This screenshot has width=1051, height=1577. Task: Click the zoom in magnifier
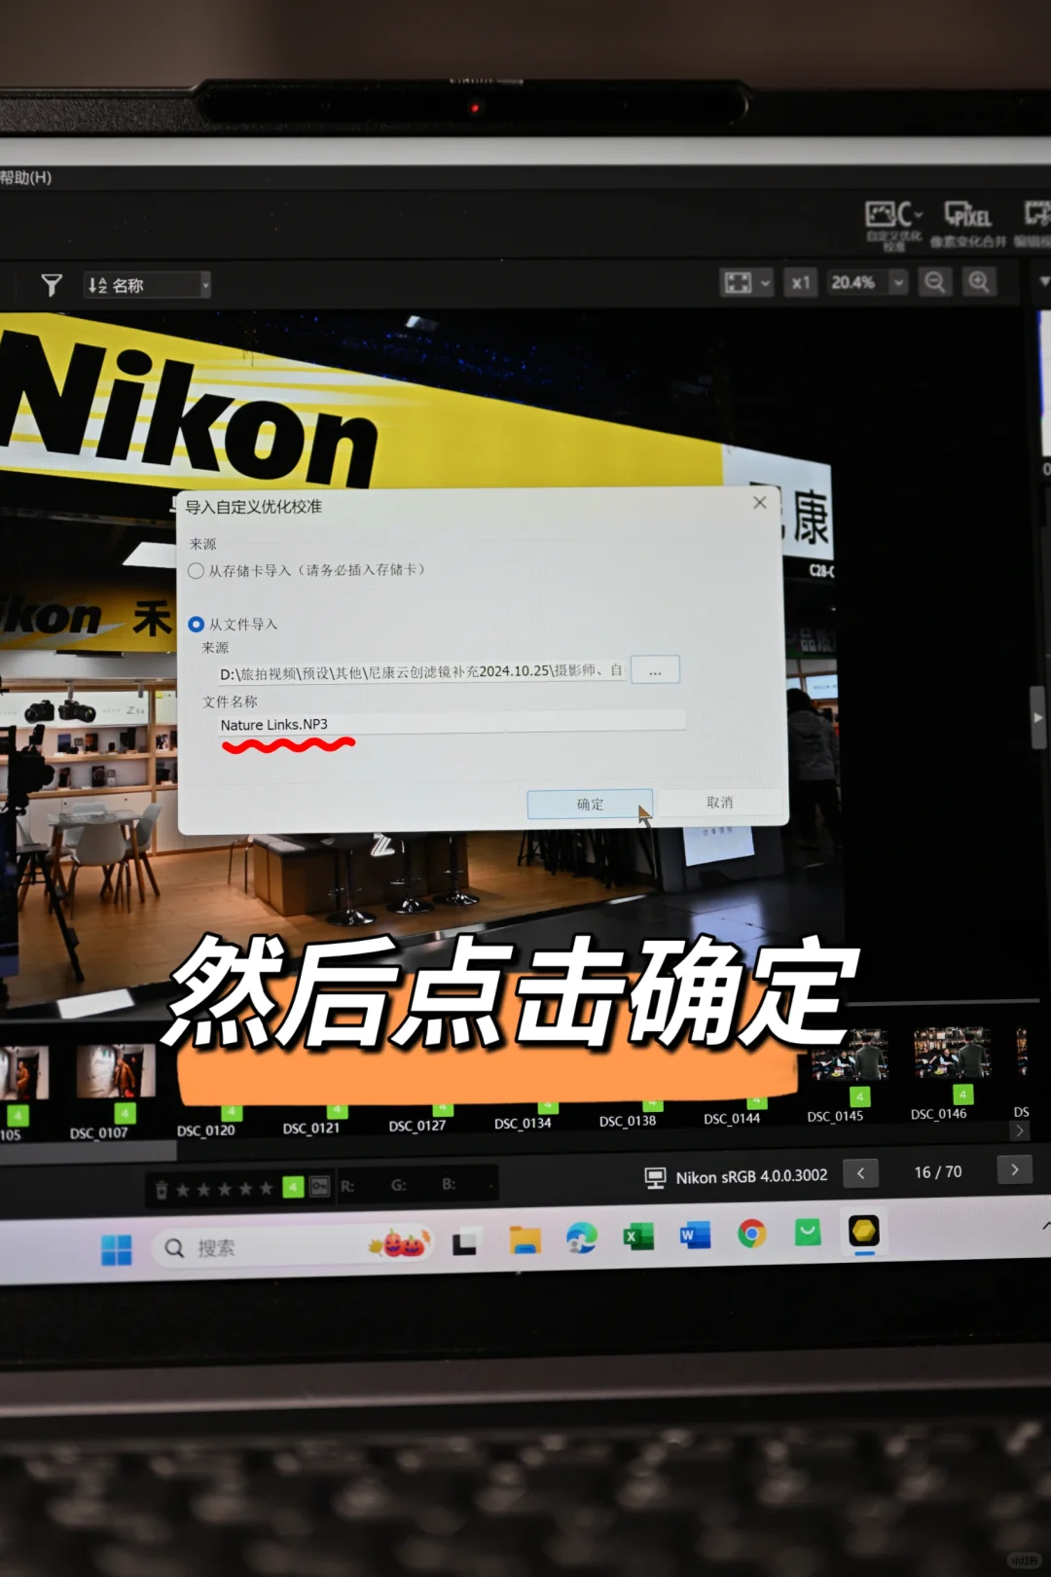[978, 282]
